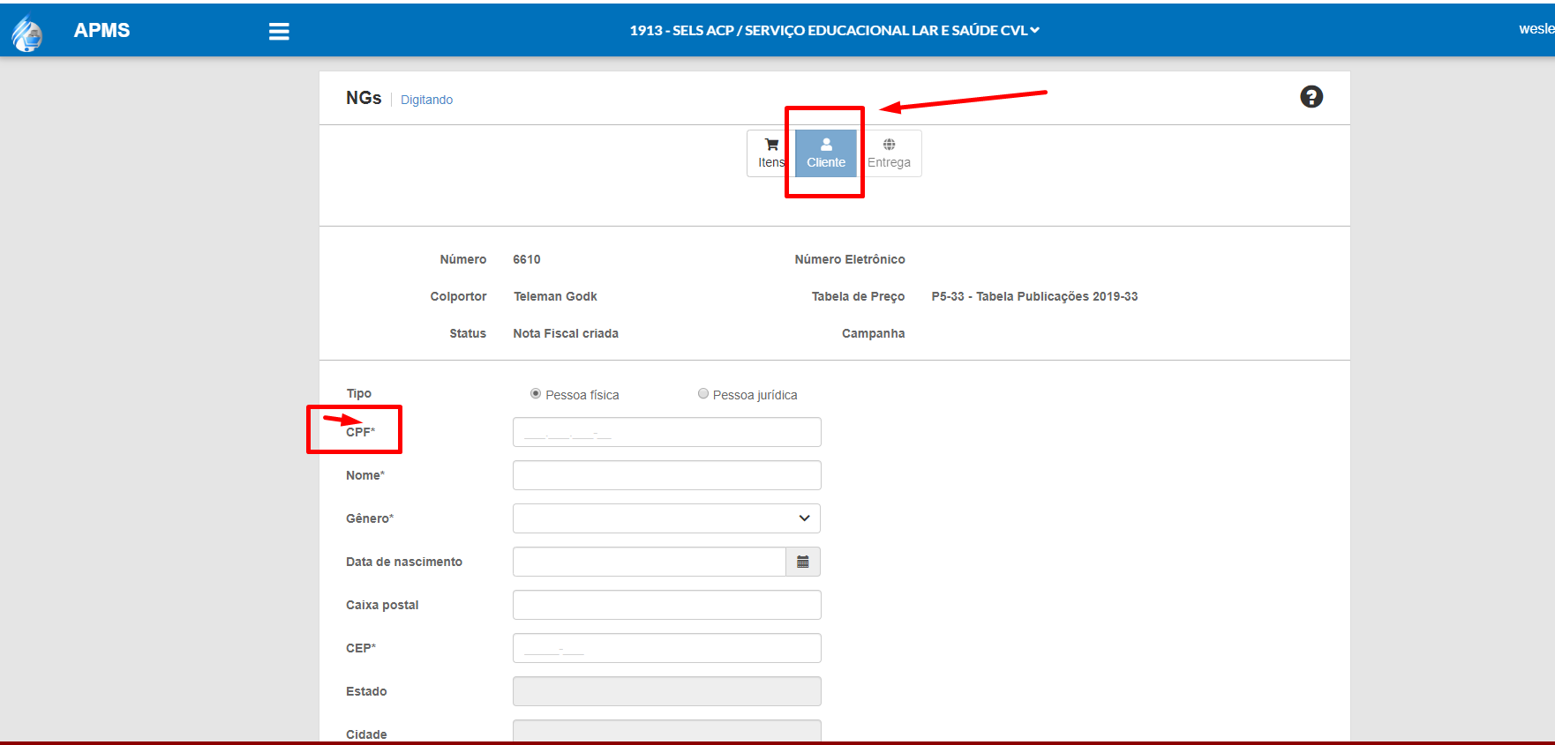Click the Nome input field

click(x=666, y=475)
